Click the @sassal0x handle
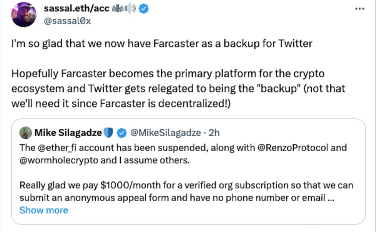Screen dimensions: 376x232 67,21
